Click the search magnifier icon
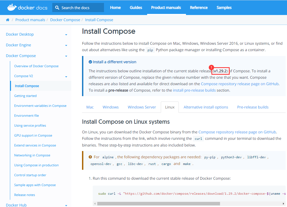 [57, 8]
